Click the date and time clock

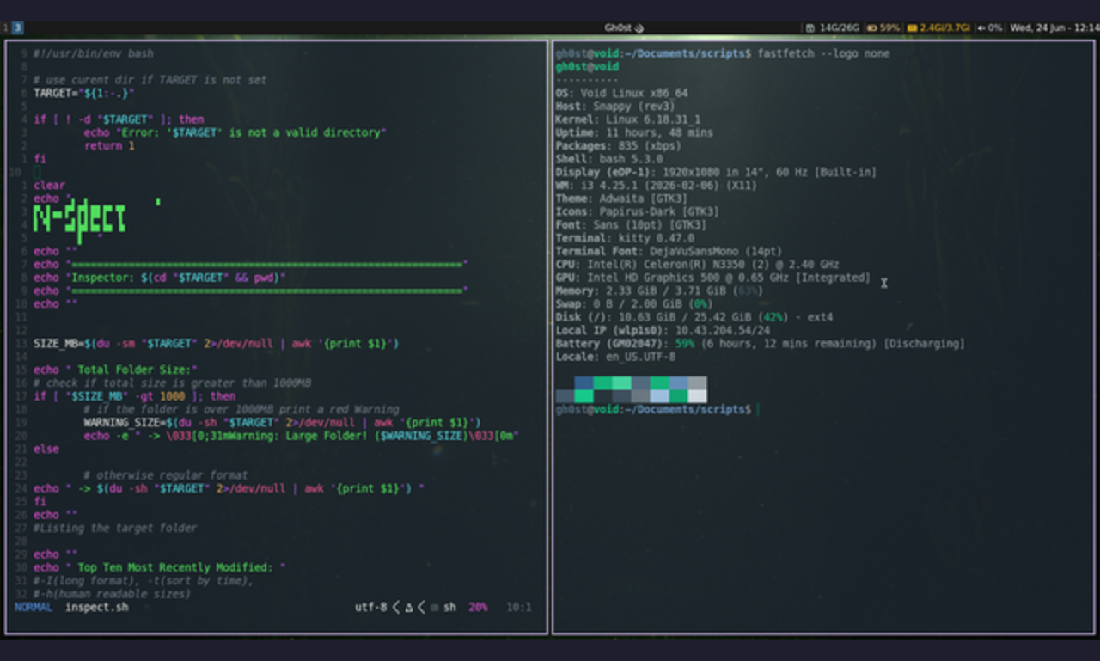point(1054,28)
